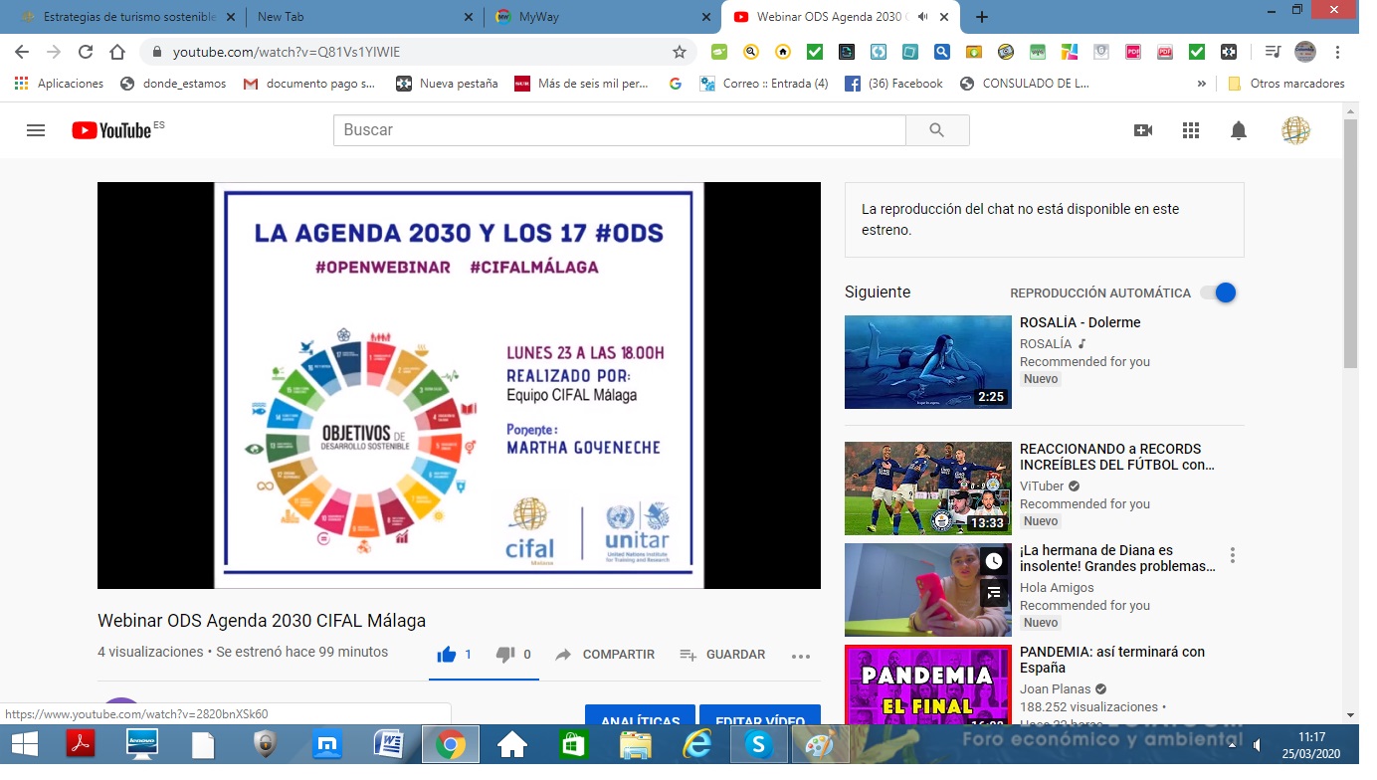Switch to the MyWay tab
Image resolution: width=1377 pixels, height=780 pixels.
click(x=603, y=17)
